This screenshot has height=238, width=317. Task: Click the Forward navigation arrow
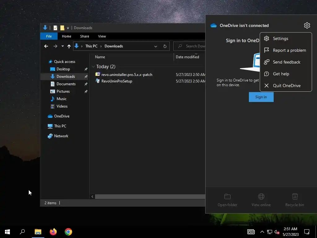pos(55,46)
